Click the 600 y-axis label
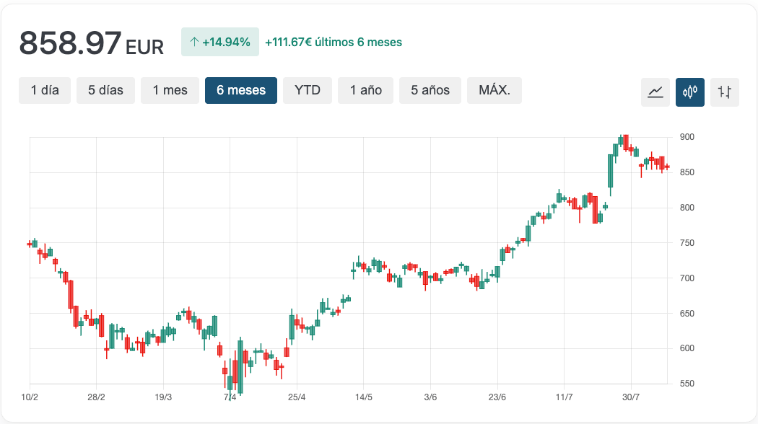This screenshot has height=424, width=758. (687, 348)
